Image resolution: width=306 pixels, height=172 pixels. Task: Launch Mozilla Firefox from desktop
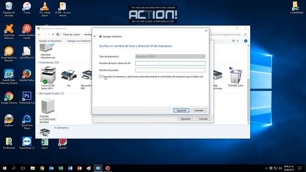[x=27, y=75]
